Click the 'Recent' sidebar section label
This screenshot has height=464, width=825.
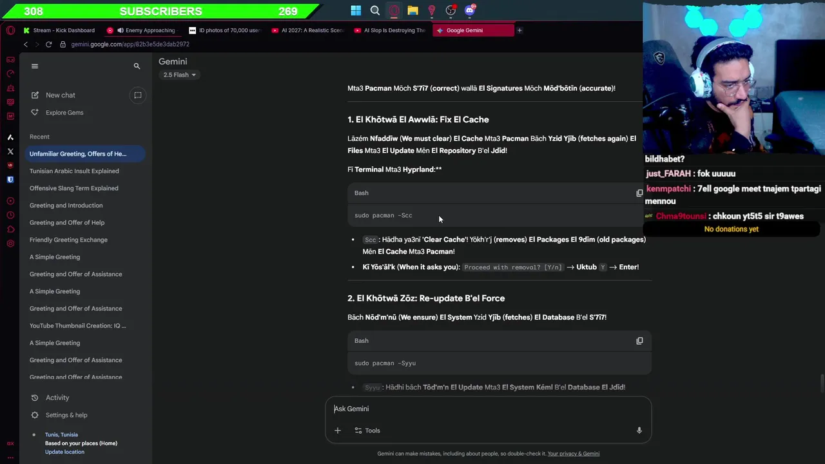[39, 137]
